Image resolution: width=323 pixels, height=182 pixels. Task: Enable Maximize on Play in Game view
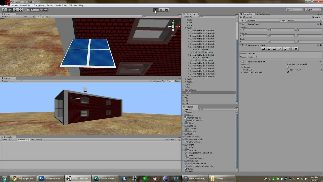(158, 81)
